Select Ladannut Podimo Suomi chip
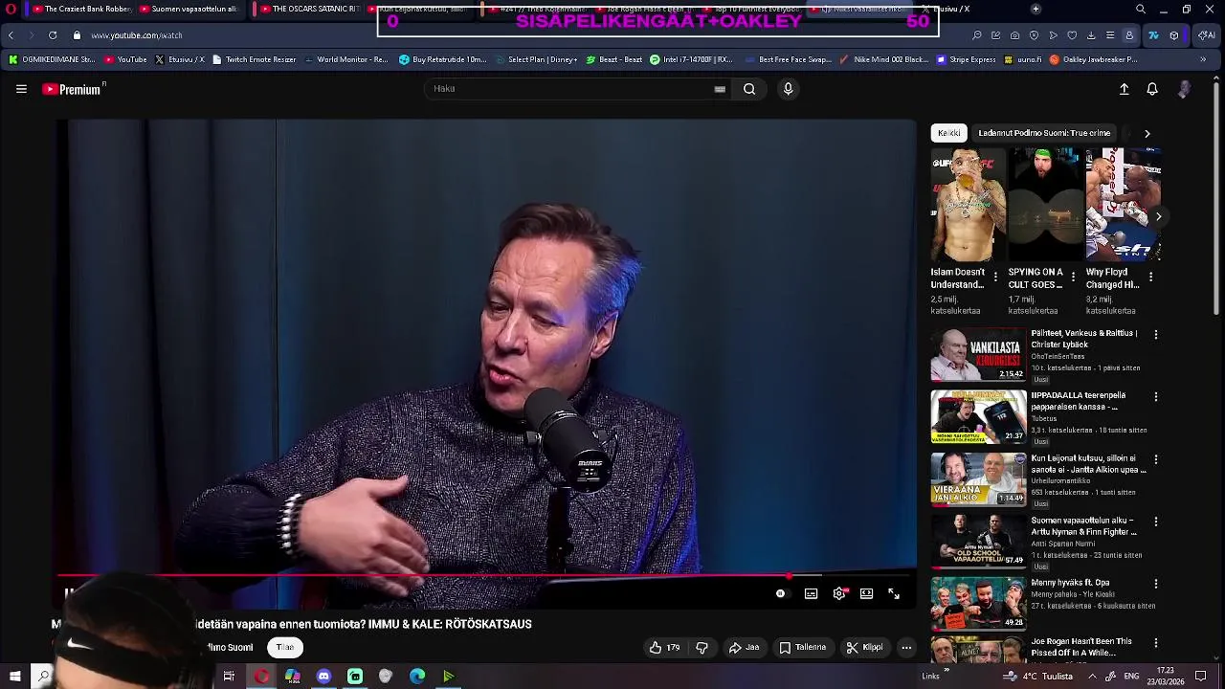Image resolution: width=1225 pixels, height=689 pixels. [1044, 133]
